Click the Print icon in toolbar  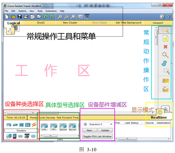coord(26,17)
